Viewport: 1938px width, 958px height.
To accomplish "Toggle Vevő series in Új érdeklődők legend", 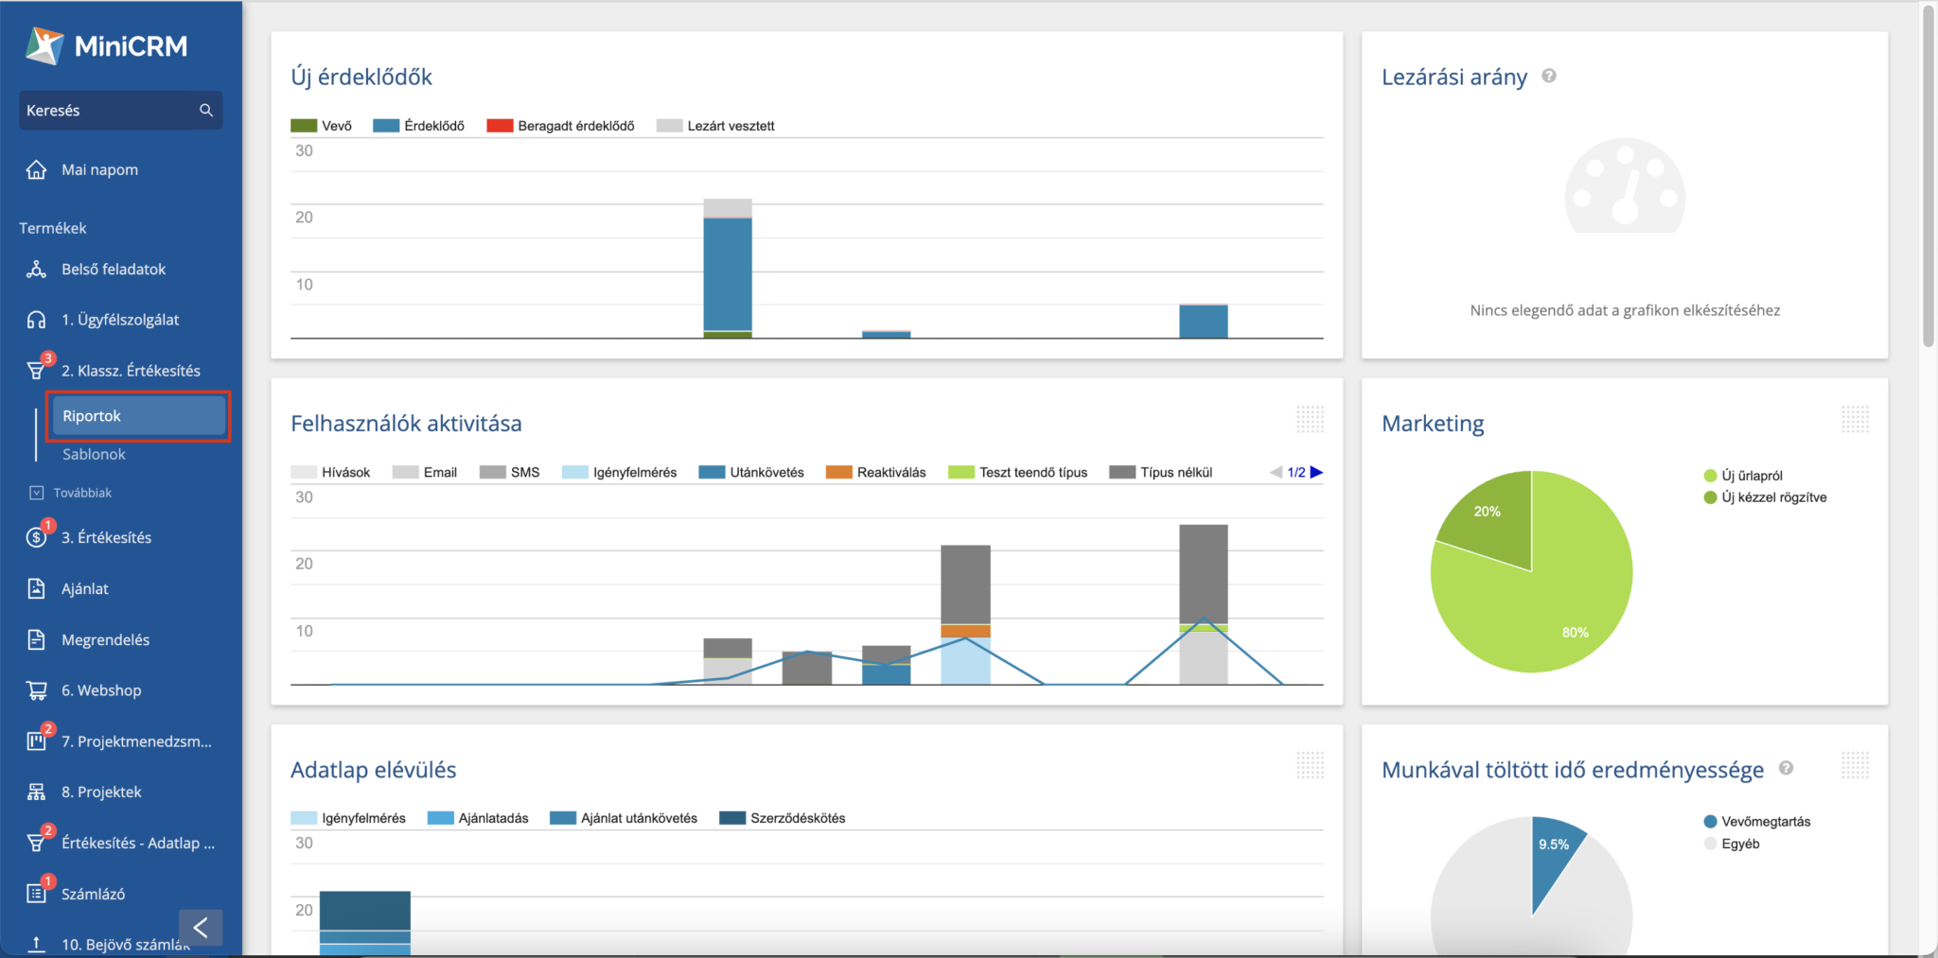I will [x=322, y=126].
